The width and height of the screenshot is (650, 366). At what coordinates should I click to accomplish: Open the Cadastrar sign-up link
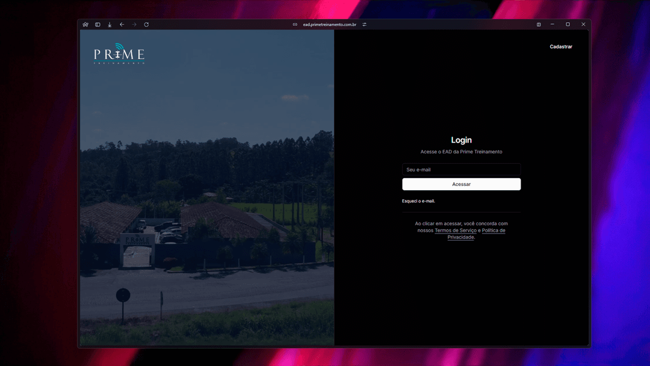561,46
